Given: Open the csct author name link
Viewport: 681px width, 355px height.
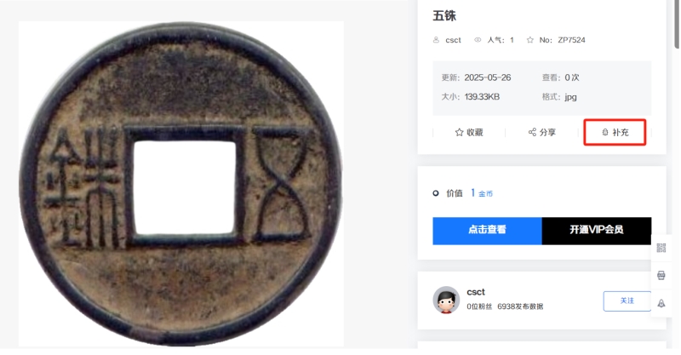Looking at the screenshot, I should (476, 292).
